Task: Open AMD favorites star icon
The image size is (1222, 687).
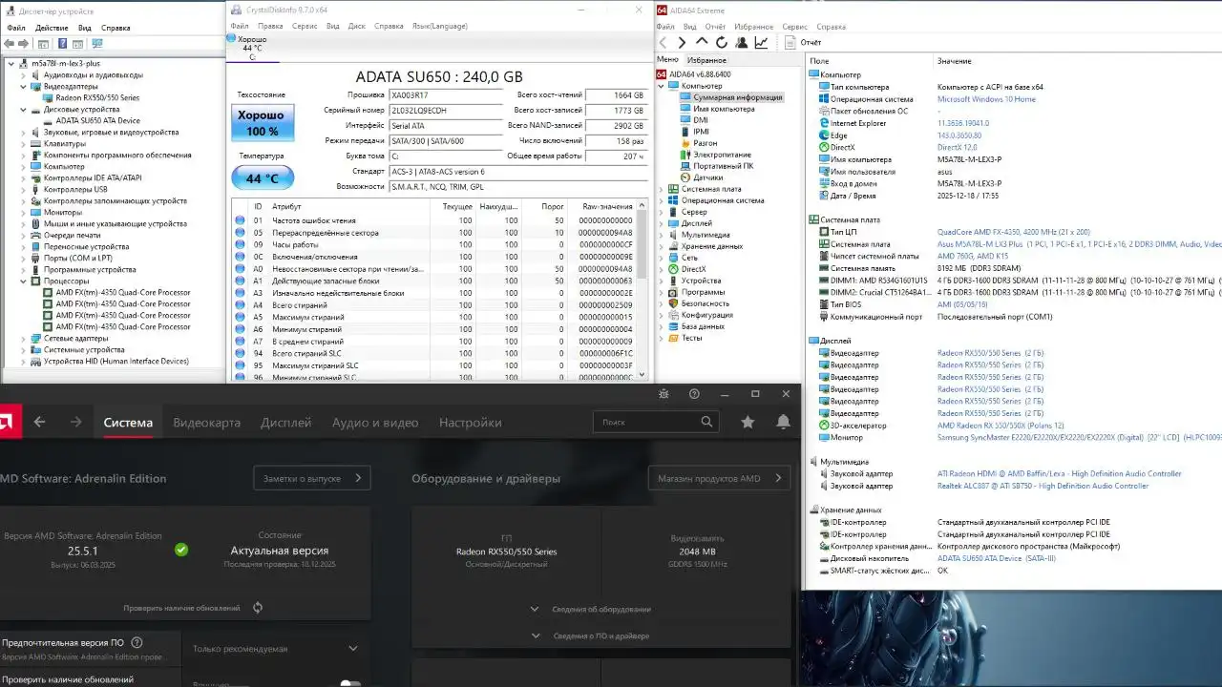Action: coord(748,422)
